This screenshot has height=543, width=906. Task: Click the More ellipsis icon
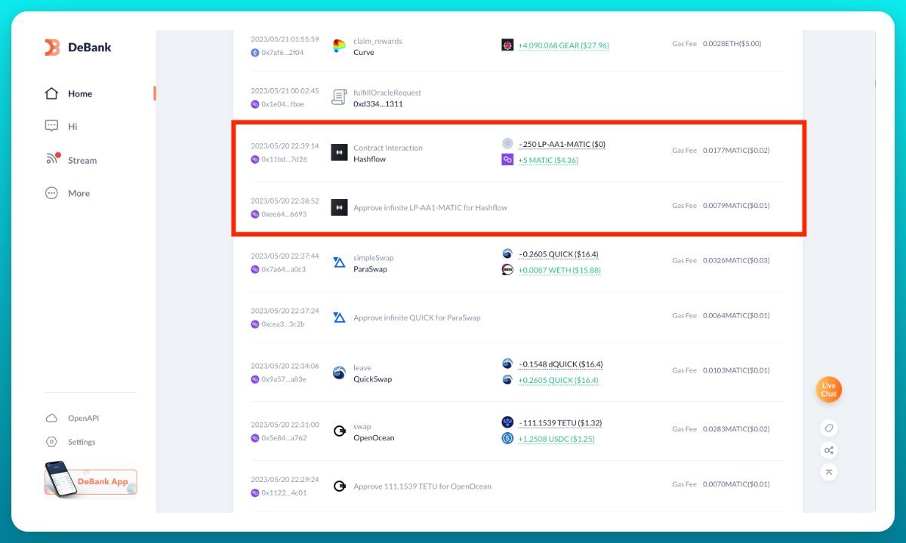tap(51, 193)
